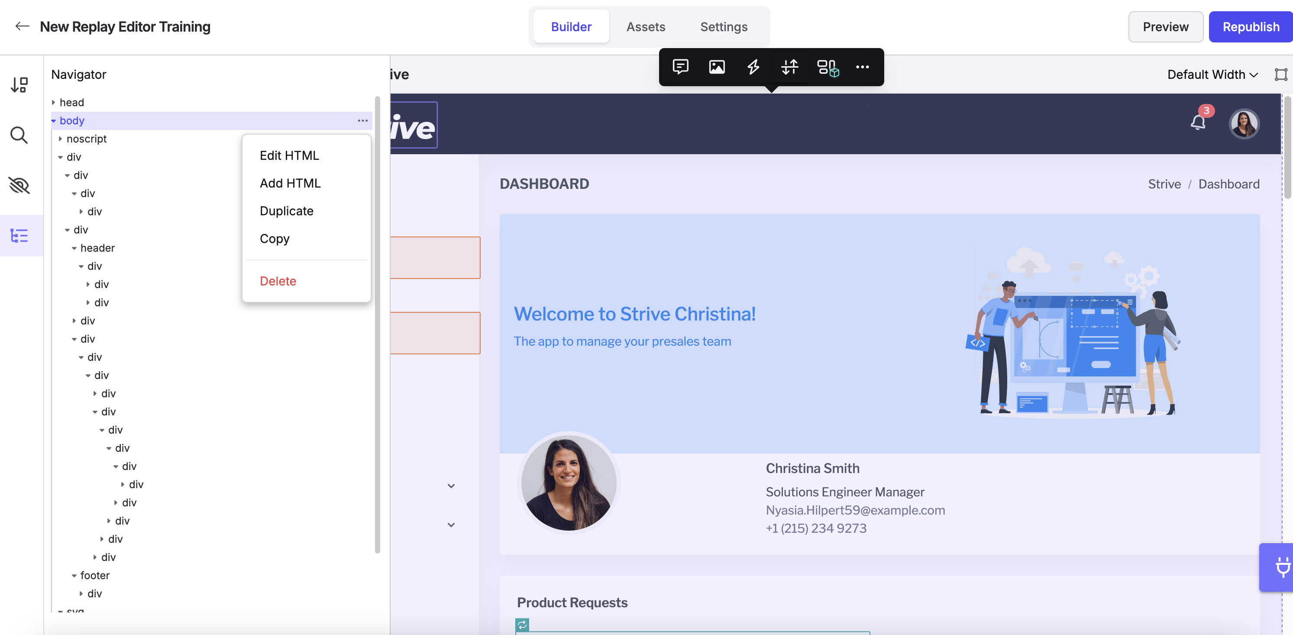1293x635 pixels.
Task: Choose Duplicate from context menu
Action: coord(286,211)
